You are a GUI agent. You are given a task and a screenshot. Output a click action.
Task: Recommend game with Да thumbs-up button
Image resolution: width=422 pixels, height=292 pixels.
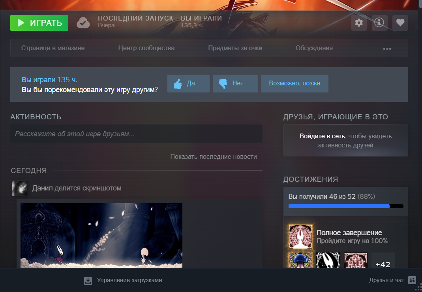(188, 83)
